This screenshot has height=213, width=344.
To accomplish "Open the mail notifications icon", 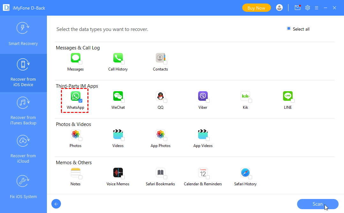I will click(297, 8).
